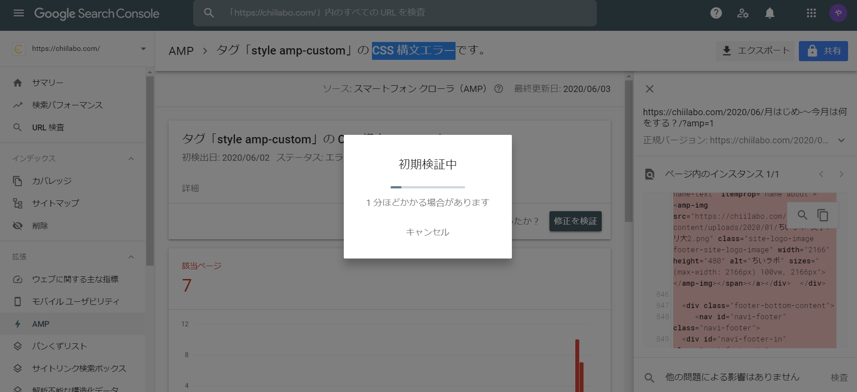
Task: Click the 詳細 label
Action: tap(190, 188)
